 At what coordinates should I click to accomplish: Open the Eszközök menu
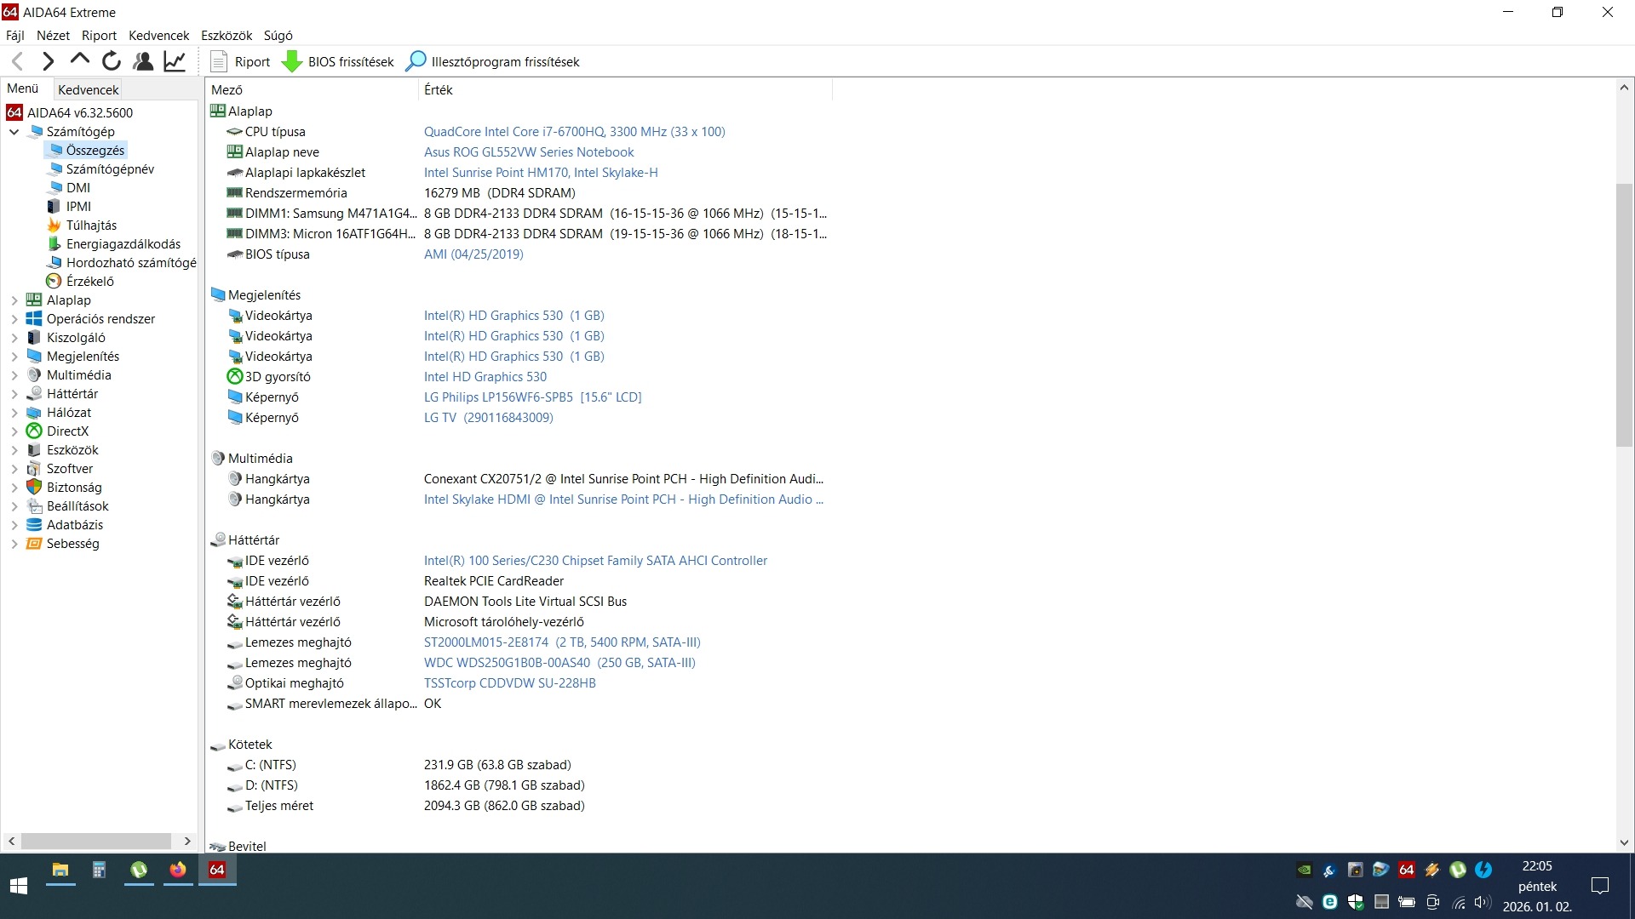(x=227, y=36)
